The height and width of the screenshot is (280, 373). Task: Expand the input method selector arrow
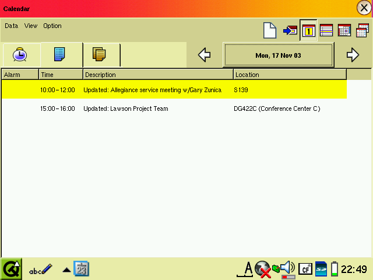[x=66, y=269]
